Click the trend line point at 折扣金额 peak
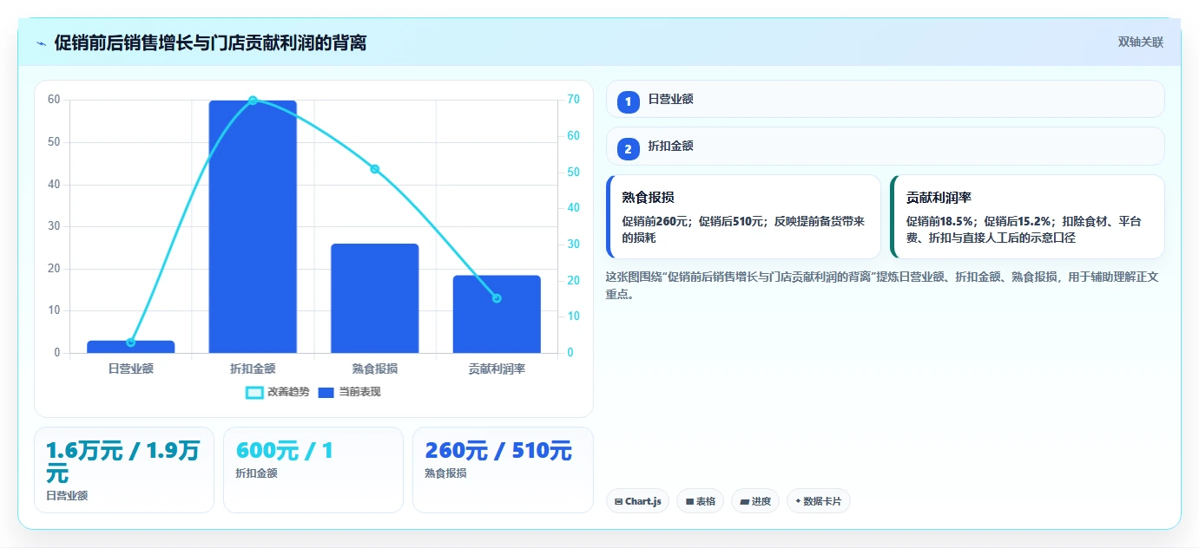This screenshot has width=1199, height=548. pos(253,101)
